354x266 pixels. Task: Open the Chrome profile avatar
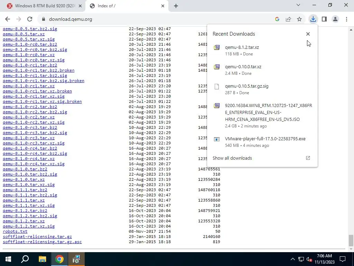335,19
